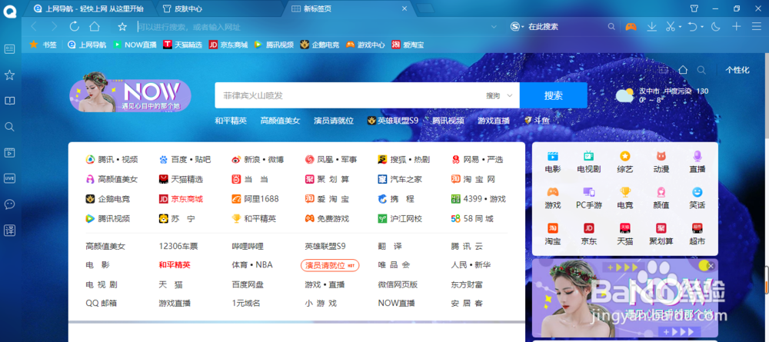Screen dimensions: 769x342
Task: Expand the screenshot scissors dropdown arrow
Action: click(x=681, y=27)
